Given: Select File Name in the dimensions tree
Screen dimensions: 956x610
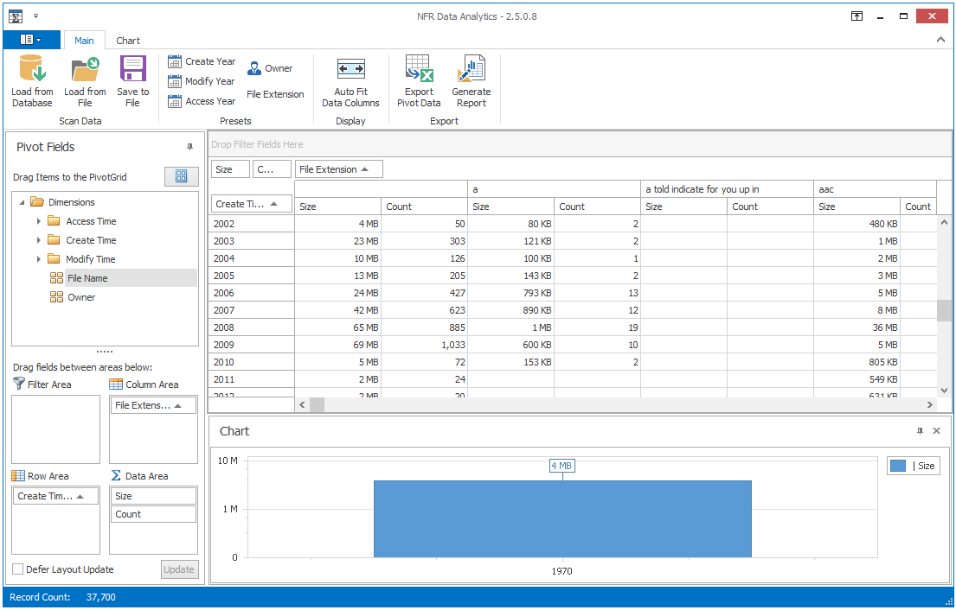Looking at the screenshot, I should 87,278.
